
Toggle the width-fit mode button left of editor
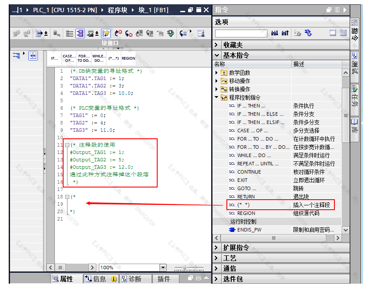click(33, 56)
